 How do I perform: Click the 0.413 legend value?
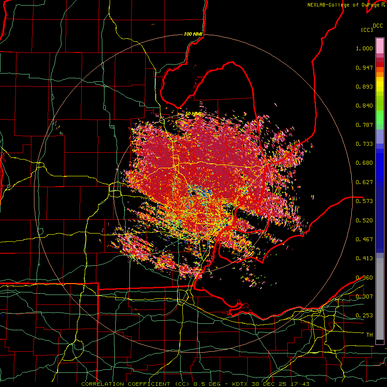pyautogui.click(x=364, y=258)
